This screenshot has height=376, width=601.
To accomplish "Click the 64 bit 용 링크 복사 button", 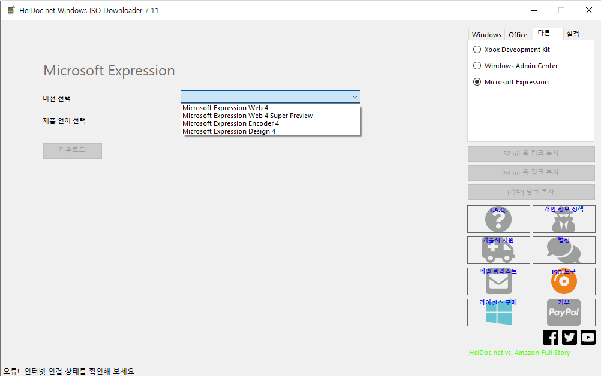I will (531, 173).
